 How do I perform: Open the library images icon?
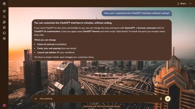point(4,22)
